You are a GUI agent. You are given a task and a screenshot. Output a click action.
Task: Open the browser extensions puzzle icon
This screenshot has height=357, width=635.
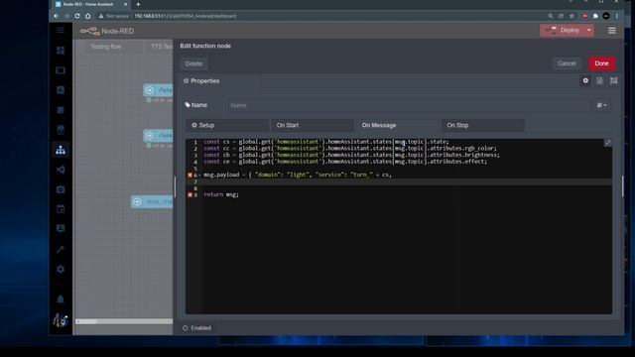[595, 16]
